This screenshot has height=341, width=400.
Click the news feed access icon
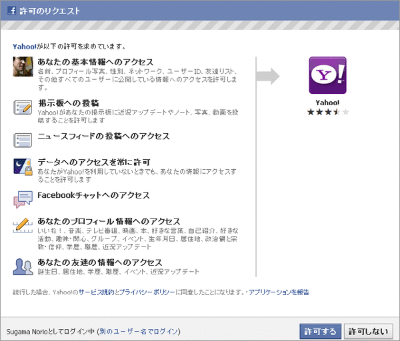pos(23,140)
